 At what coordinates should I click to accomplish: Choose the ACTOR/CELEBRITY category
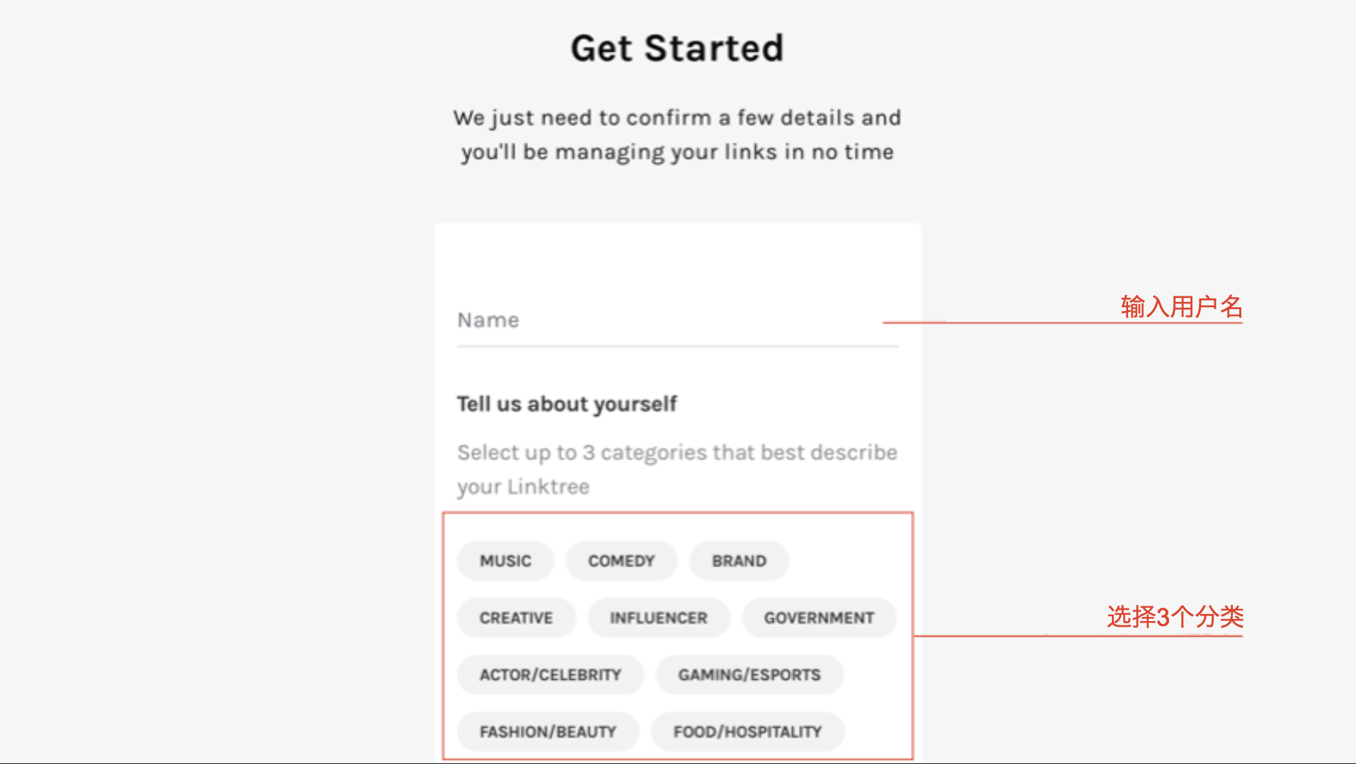[x=550, y=675]
